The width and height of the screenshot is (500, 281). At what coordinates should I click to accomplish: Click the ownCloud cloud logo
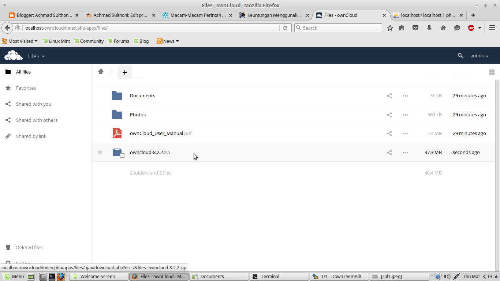[x=13, y=56]
